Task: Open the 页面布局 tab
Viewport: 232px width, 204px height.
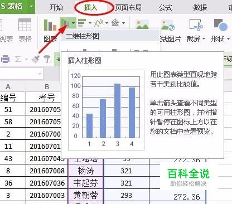Action: click(x=128, y=7)
